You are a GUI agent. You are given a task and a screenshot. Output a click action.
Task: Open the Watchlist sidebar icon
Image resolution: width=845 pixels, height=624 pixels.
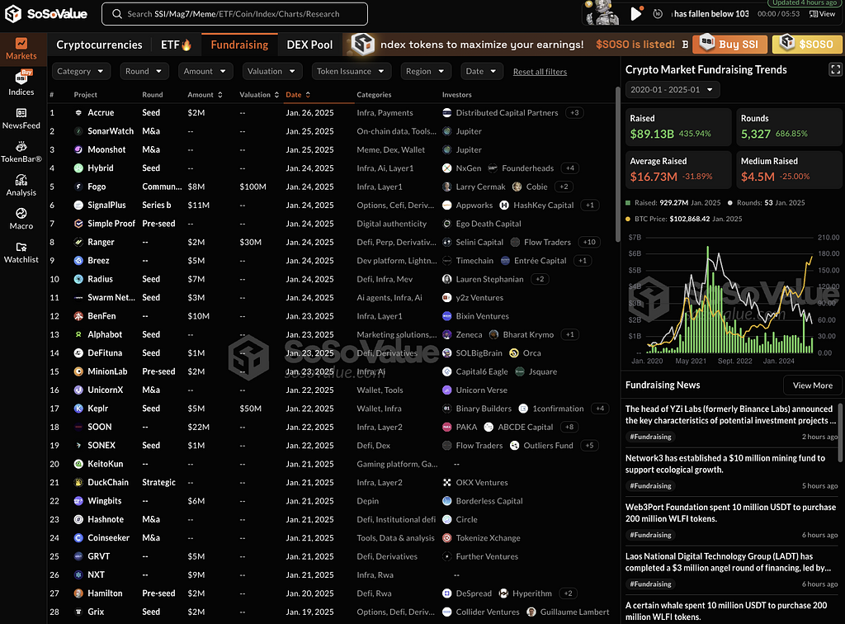(x=21, y=252)
